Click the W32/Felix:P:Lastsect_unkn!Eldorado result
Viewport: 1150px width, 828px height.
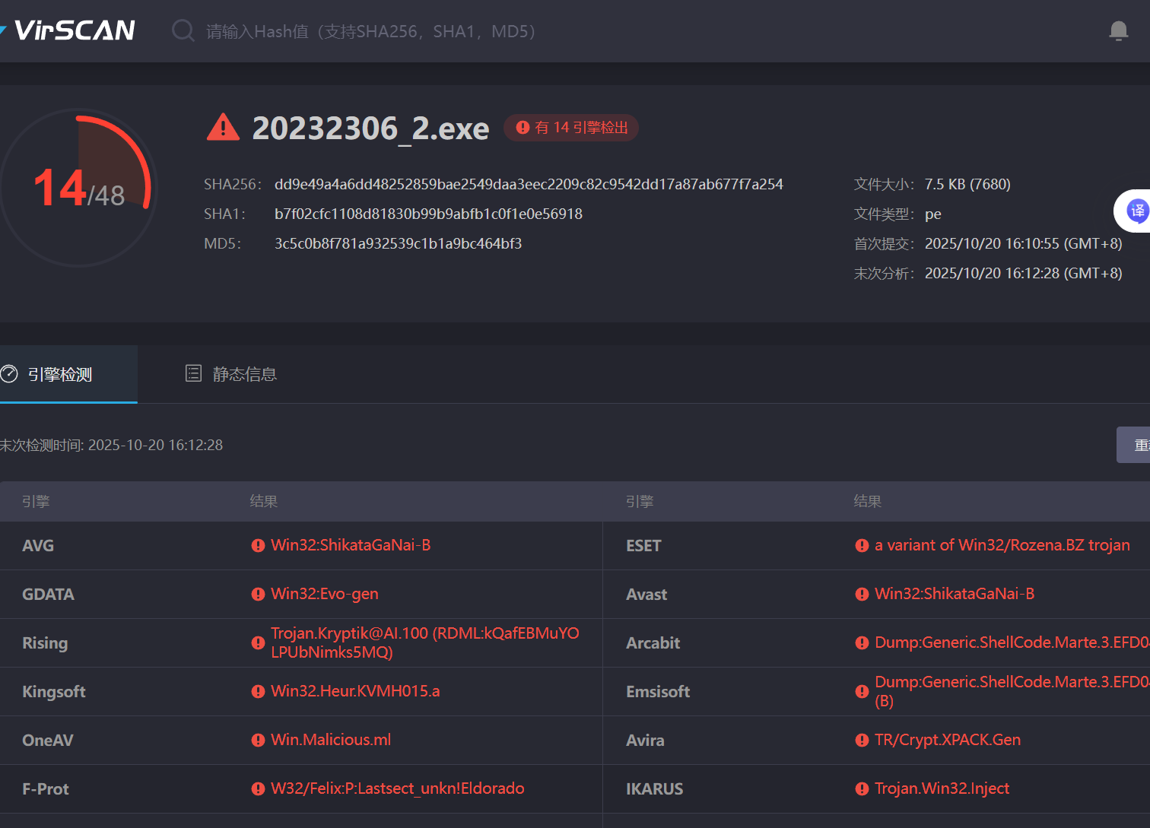pos(398,788)
